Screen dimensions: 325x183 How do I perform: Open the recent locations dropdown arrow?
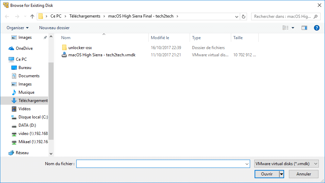coord(25,16)
